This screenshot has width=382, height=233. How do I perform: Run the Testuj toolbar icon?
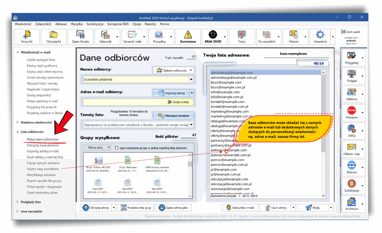242,37
